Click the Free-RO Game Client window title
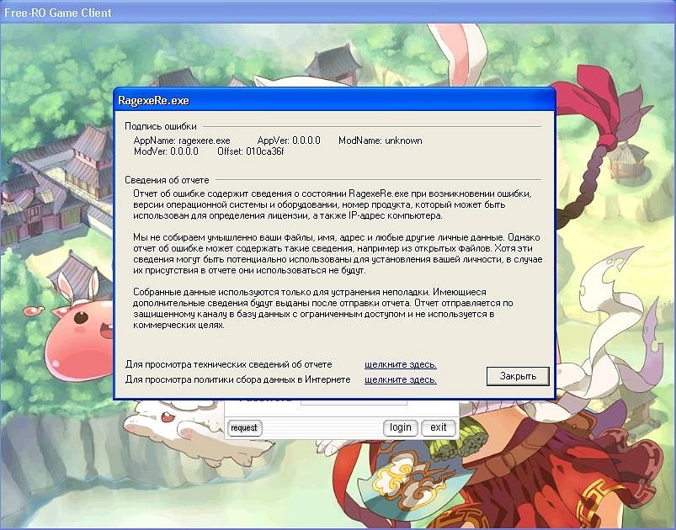Viewport: 676px width, 530px height. [58, 13]
